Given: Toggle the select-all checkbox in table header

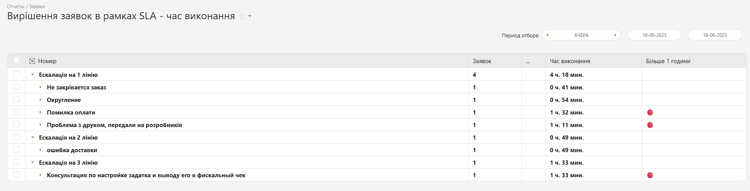Looking at the screenshot, I should tap(17, 60).
